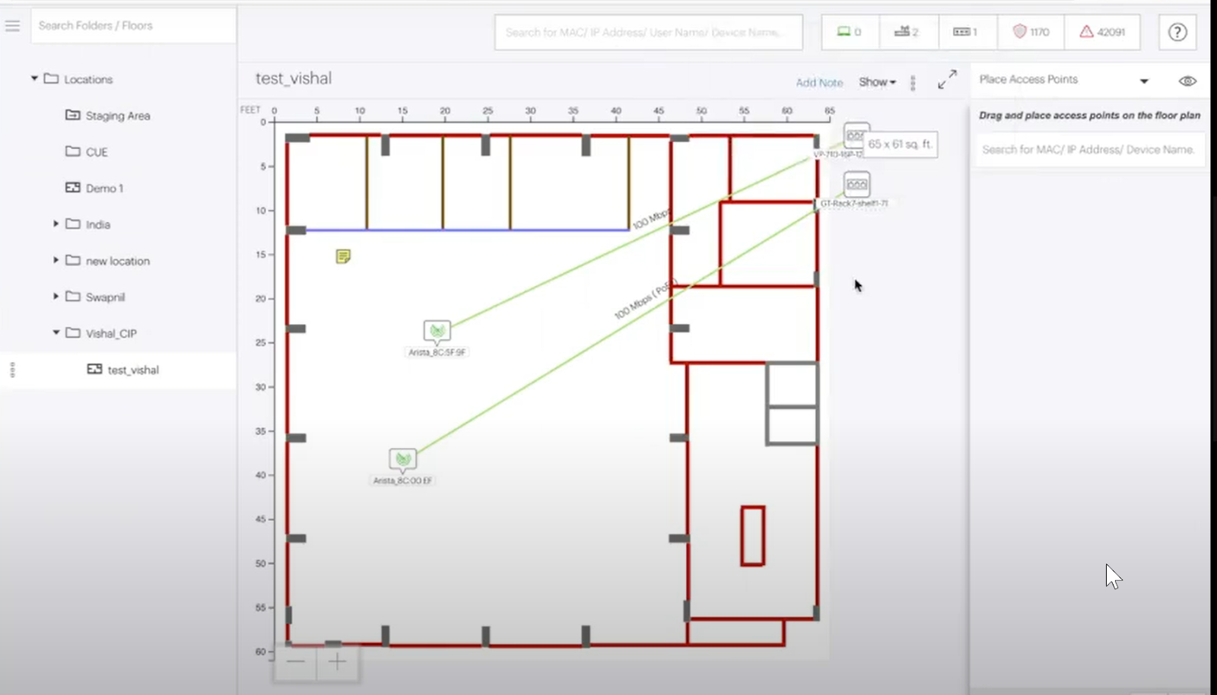Open the sticky note on the floor plan
This screenshot has height=695, width=1217.
[343, 256]
